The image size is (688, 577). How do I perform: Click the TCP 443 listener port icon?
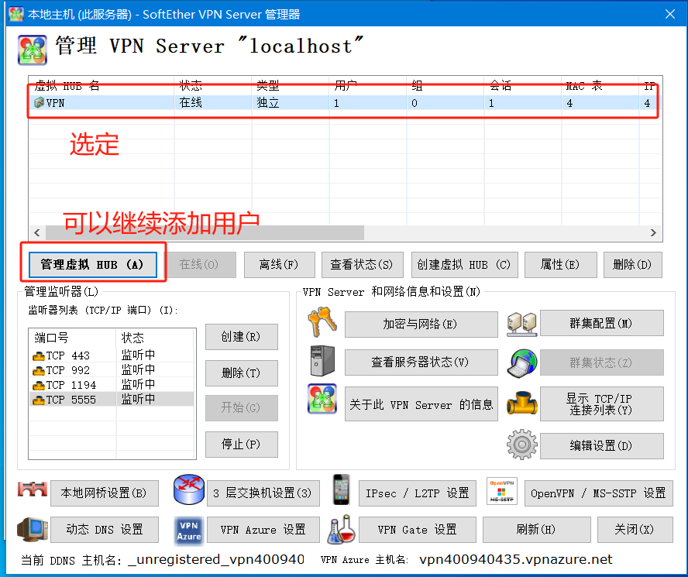tap(39, 355)
